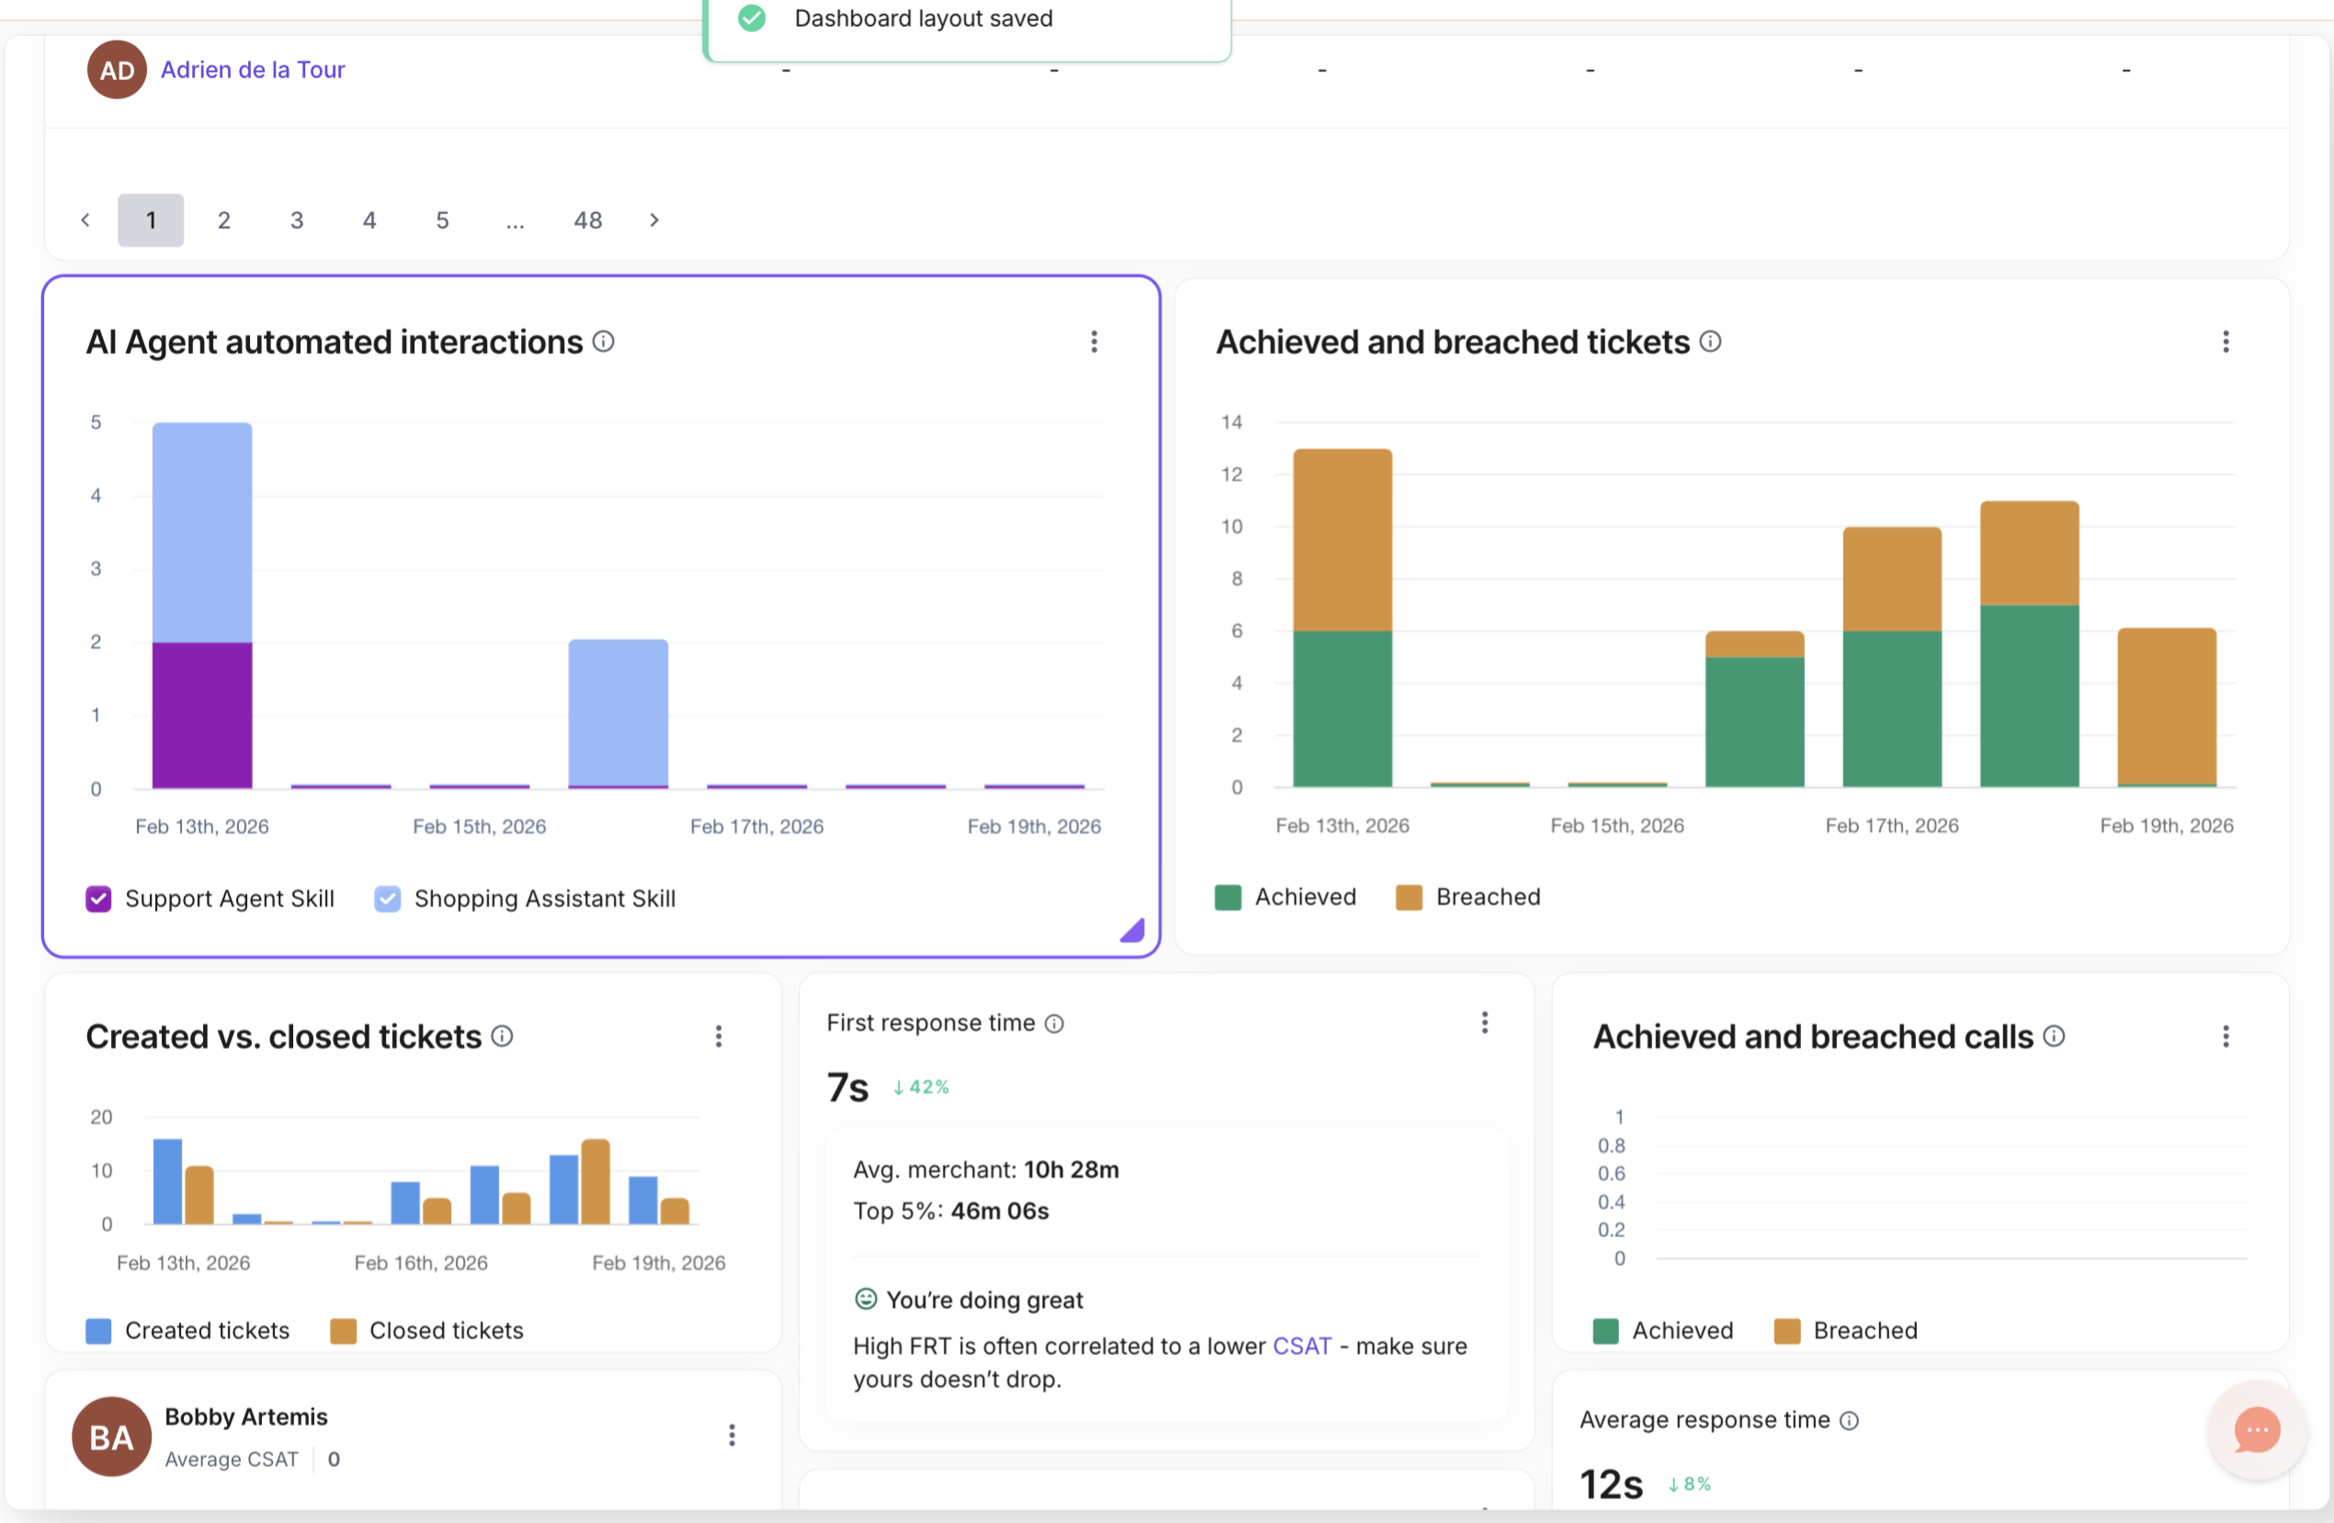Open the options menu on the First response time card
Viewport: 2334px width, 1523px height.
click(1485, 1023)
